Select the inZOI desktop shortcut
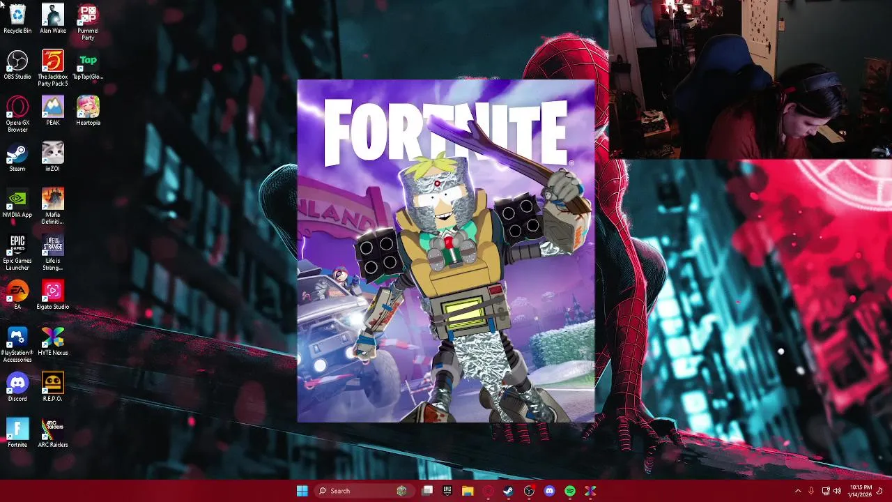892x502 pixels. pyautogui.click(x=53, y=157)
